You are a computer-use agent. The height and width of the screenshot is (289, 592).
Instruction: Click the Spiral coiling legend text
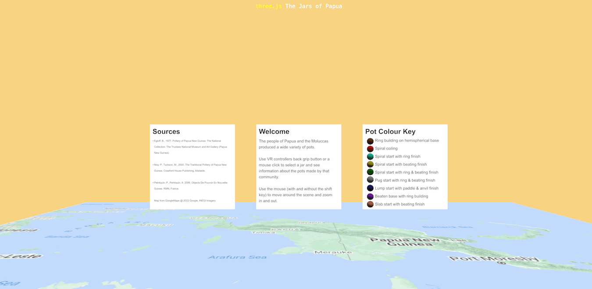pyautogui.click(x=386, y=149)
